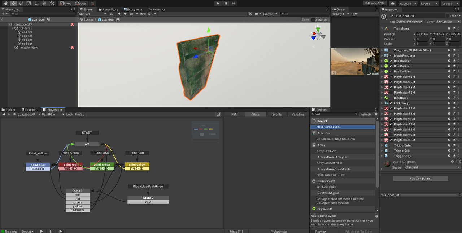Click the Pause button in top toolbar
Image resolution: width=462 pixels, height=233 pixels.
coord(226,3)
